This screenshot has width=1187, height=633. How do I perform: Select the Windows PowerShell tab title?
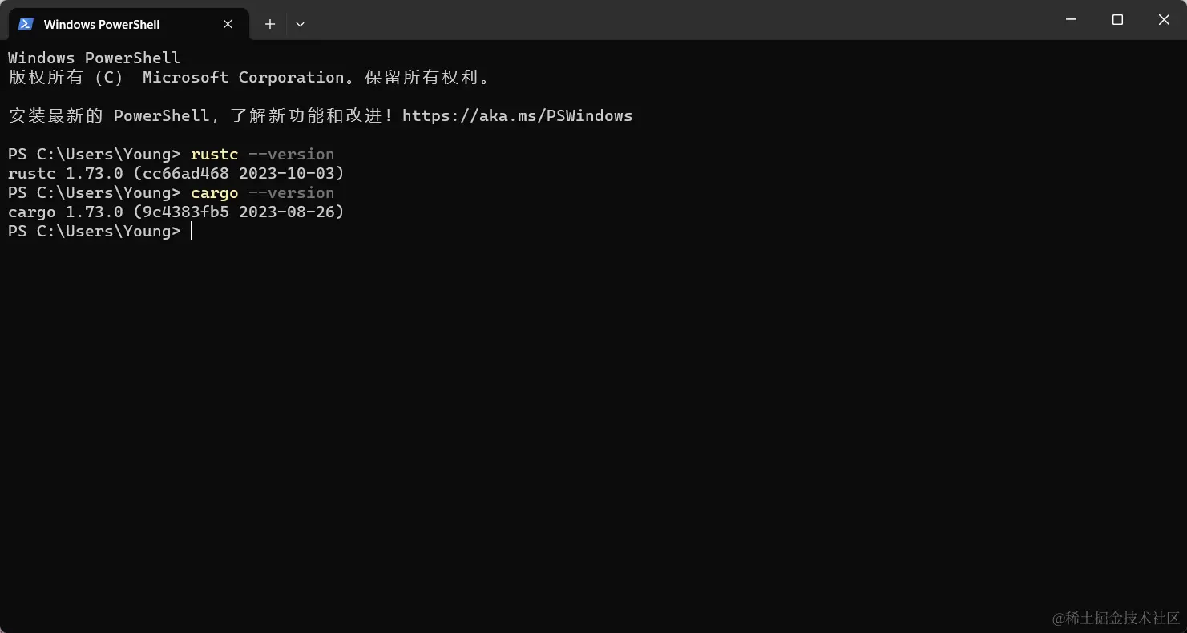click(102, 24)
